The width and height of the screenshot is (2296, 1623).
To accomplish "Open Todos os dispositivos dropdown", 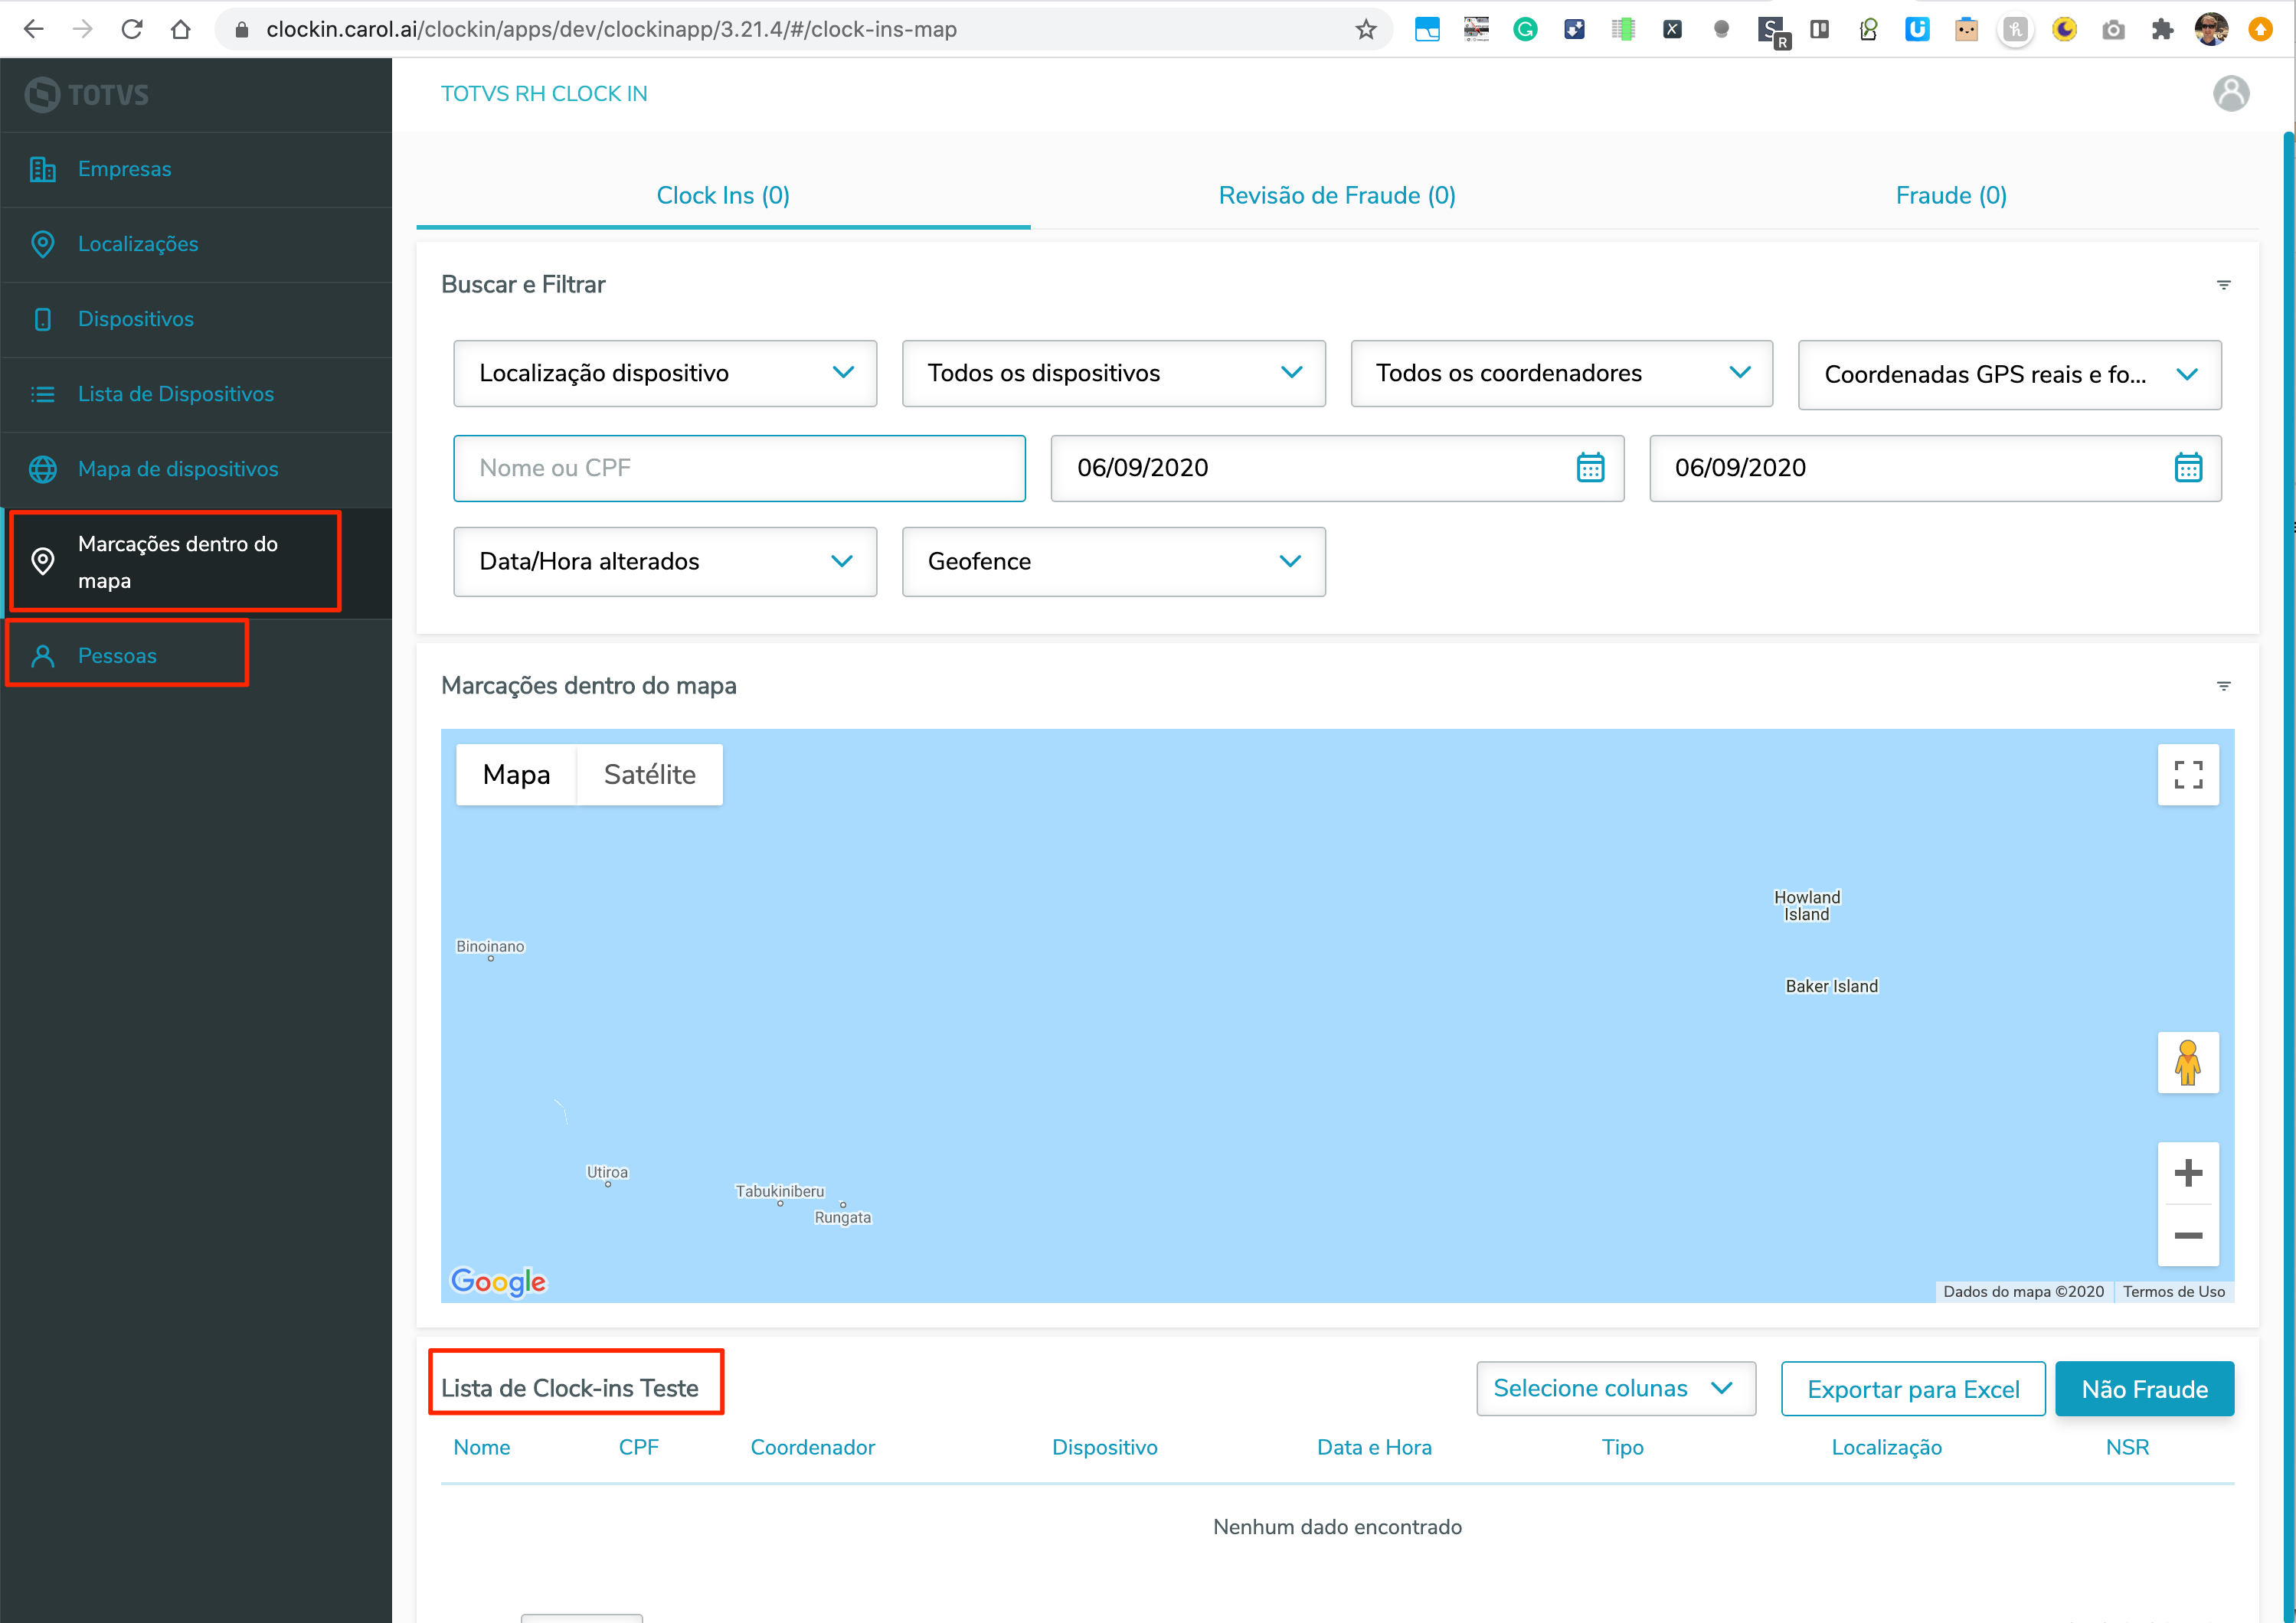I will pos(1113,374).
